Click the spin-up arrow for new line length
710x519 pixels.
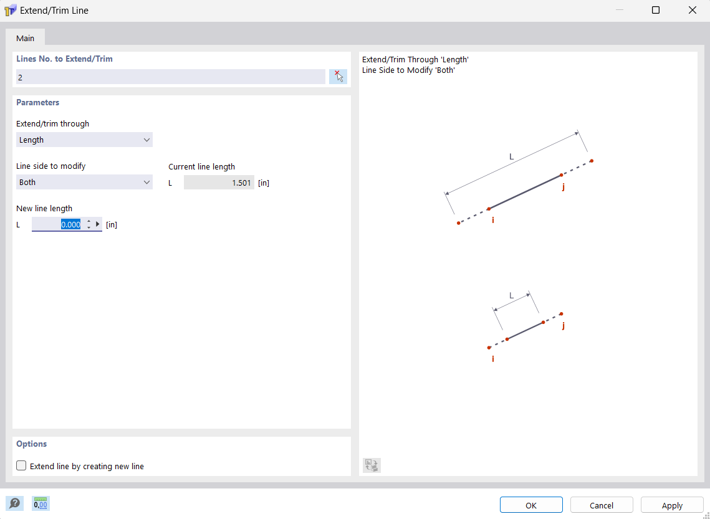pos(89,221)
